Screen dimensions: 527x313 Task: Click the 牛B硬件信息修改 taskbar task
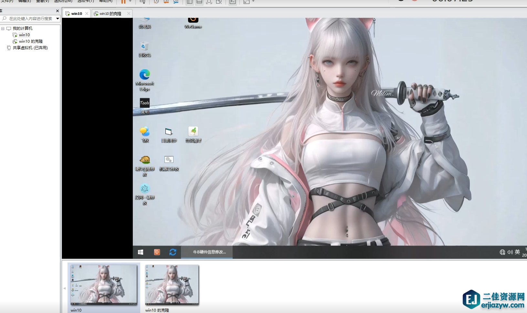pyautogui.click(x=207, y=252)
